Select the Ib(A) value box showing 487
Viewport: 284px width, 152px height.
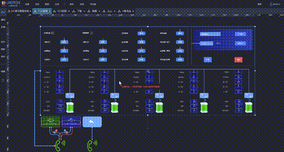click(x=104, y=87)
